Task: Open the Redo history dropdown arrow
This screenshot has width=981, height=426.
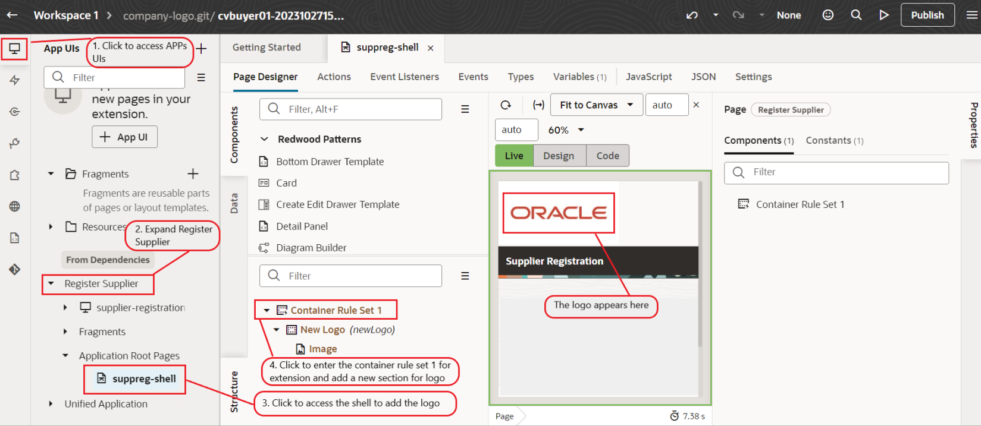Action: tap(761, 15)
